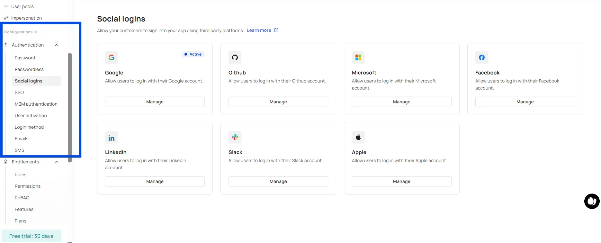Select Social logins in sidebar
601x243 pixels.
coord(36,81)
